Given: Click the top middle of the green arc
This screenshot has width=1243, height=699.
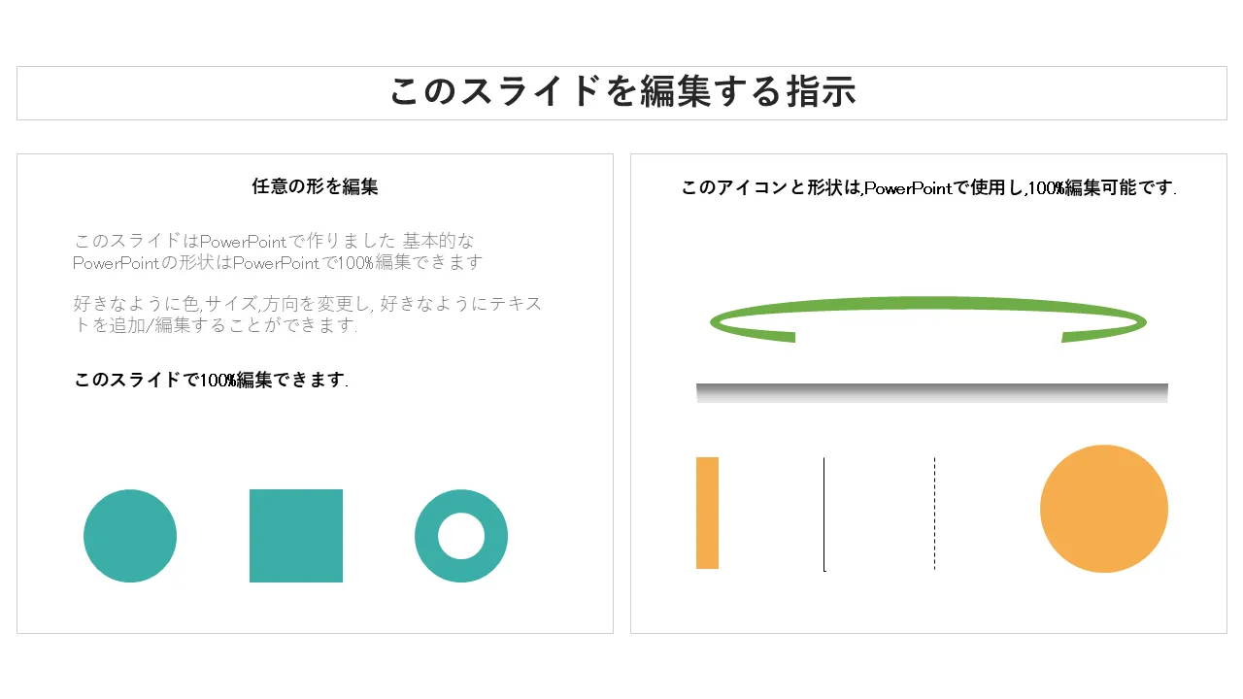Looking at the screenshot, I should pos(928,303).
